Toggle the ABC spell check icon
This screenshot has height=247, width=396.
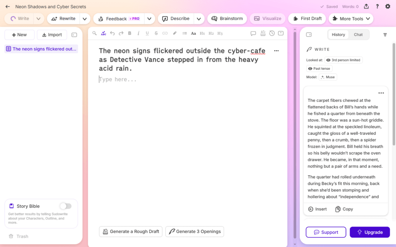point(103,33)
